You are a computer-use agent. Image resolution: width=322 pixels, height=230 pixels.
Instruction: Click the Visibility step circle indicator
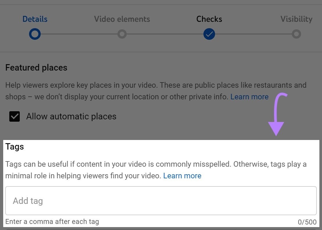click(296, 34)
